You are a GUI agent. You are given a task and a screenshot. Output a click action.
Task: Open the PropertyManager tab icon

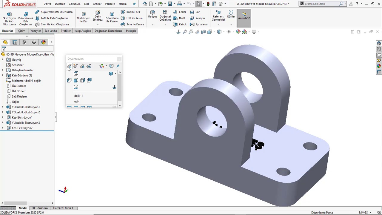[x=15, y=42]
